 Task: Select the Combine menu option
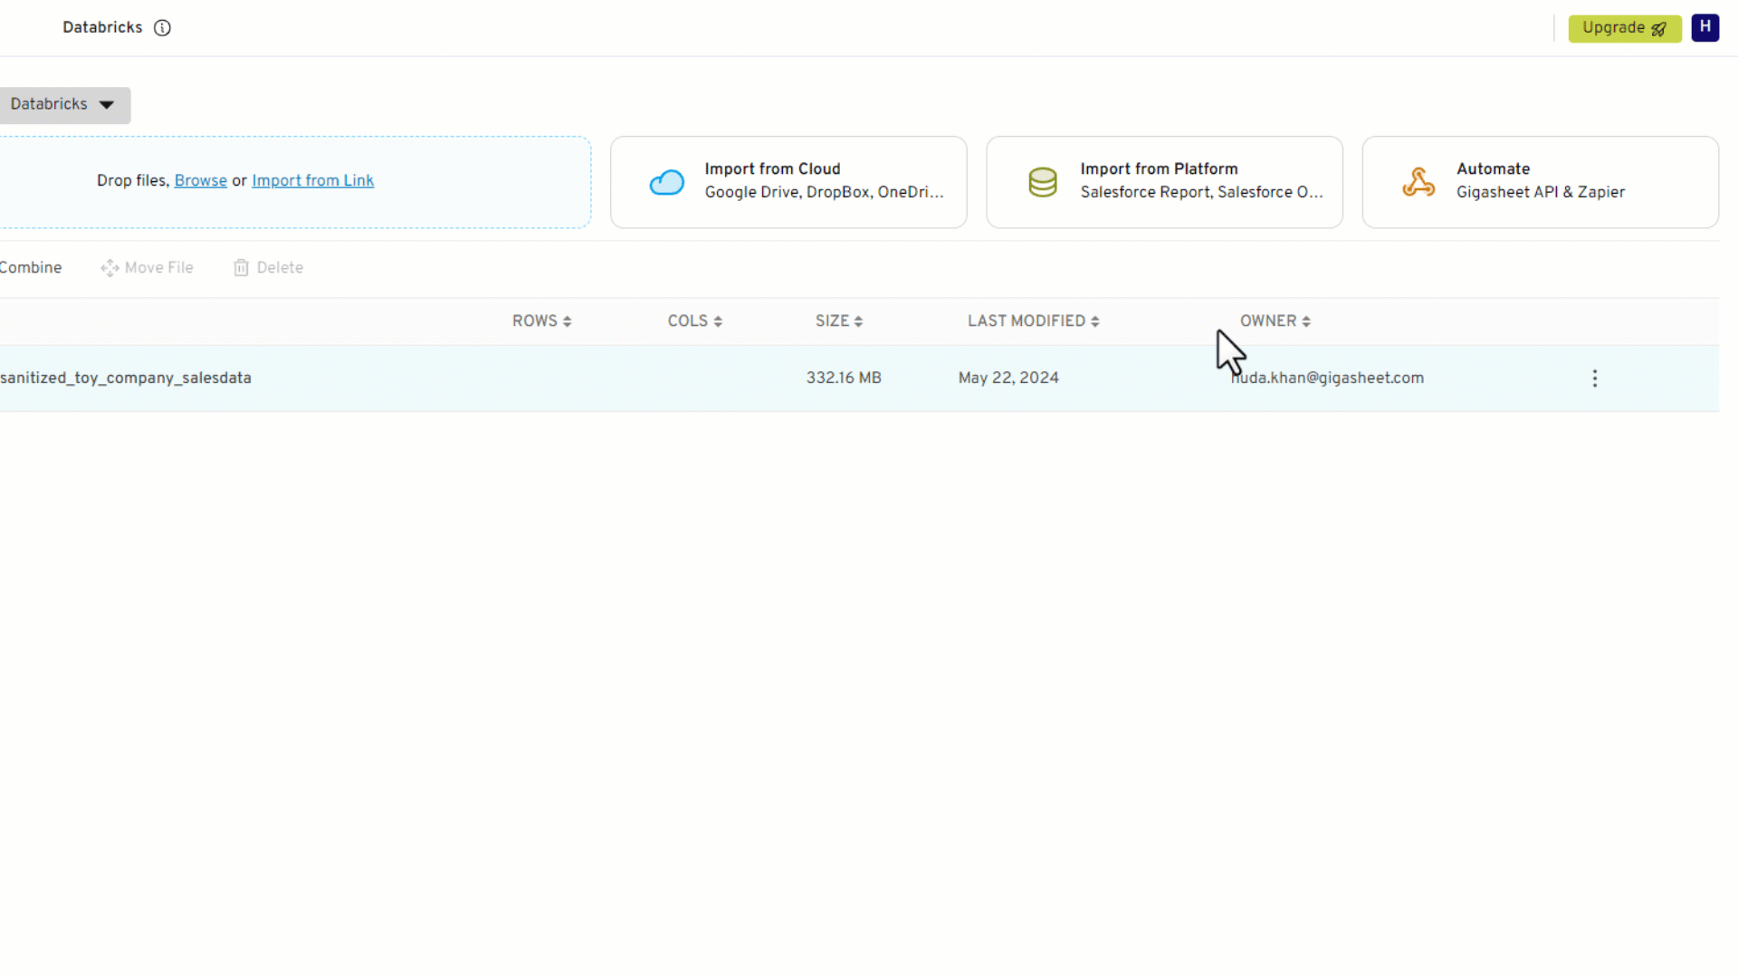(x=30, y=267)
